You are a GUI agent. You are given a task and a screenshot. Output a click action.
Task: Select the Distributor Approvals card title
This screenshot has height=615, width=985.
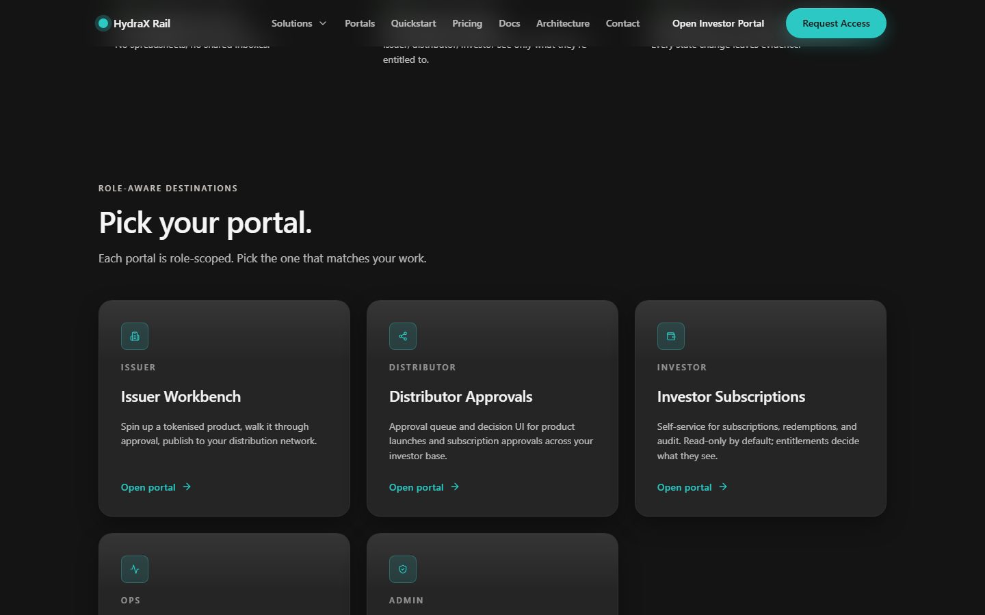[x=460, y=396]
